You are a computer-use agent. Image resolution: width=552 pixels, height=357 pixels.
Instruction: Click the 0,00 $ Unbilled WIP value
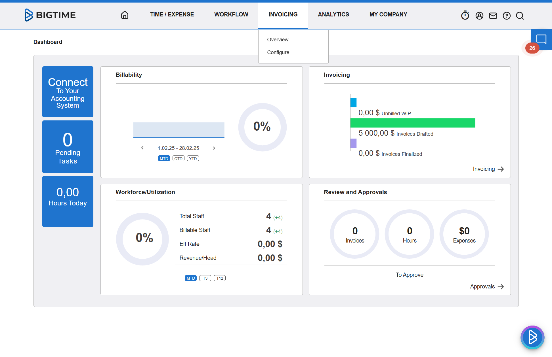tap(369, 113)
